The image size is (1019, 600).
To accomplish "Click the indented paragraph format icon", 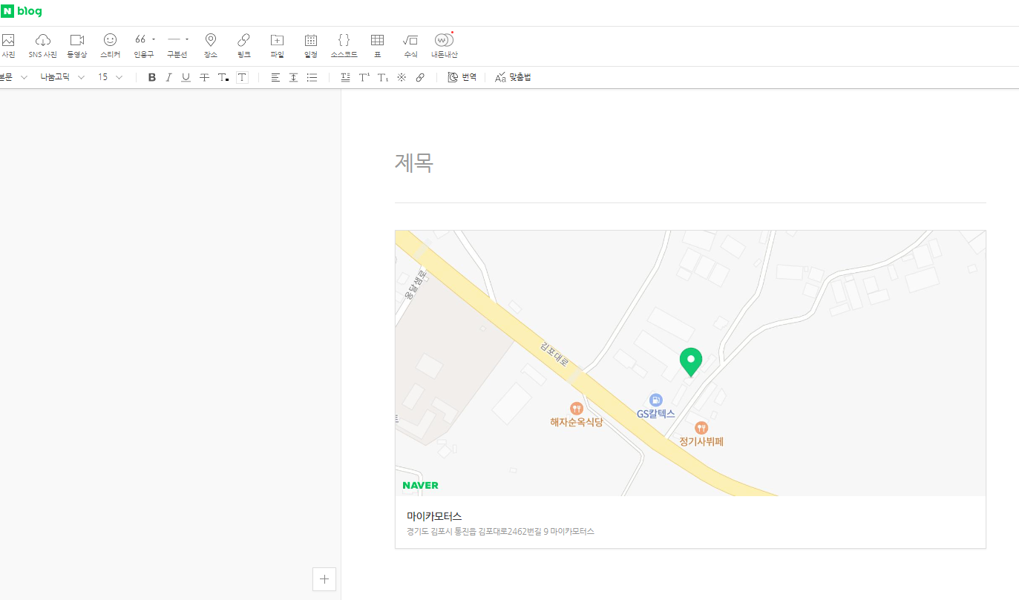I will [345, 77].
